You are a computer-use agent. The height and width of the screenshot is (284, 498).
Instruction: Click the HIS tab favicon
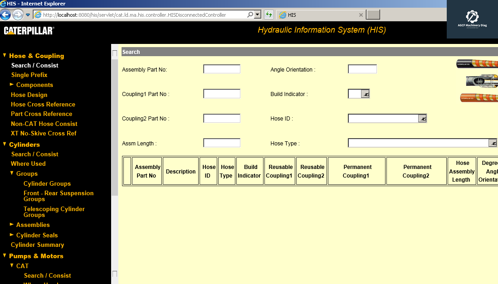click(x=282, y=14)
